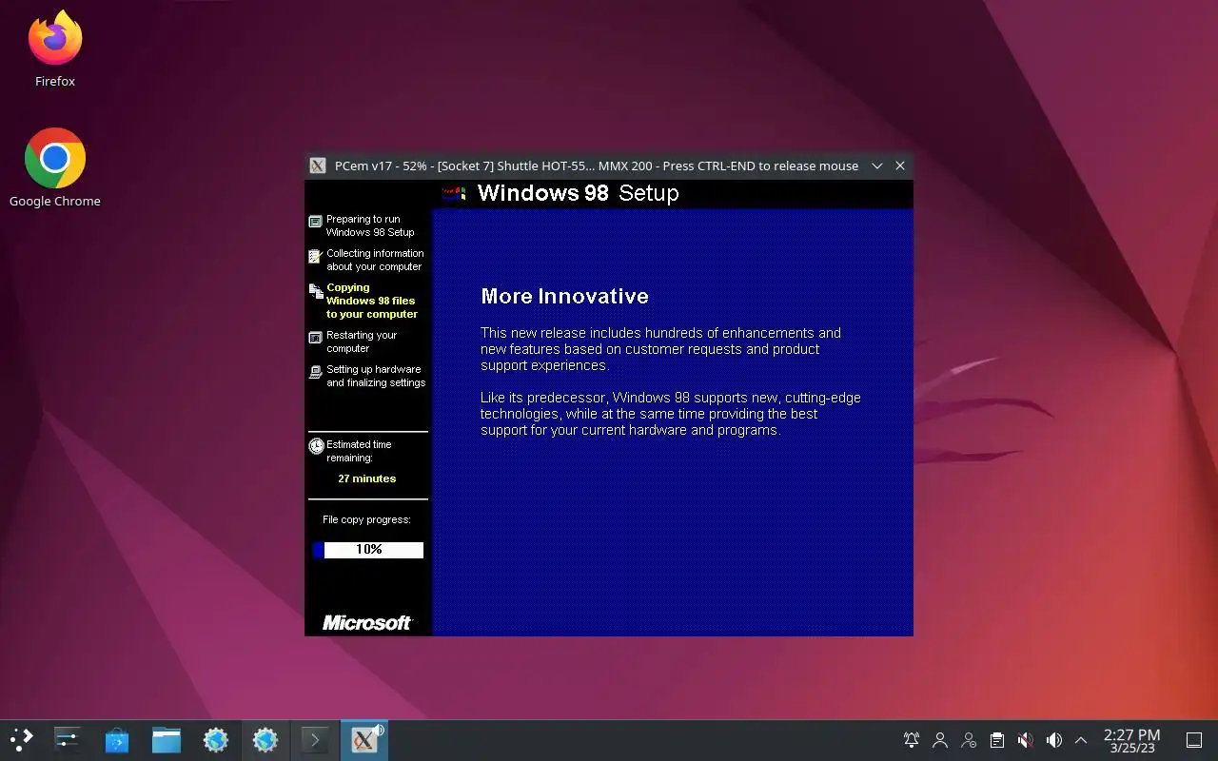Screen dimensions: 1218x761
Task: Launch the Discover software store
Action: [x=116, y=740]
